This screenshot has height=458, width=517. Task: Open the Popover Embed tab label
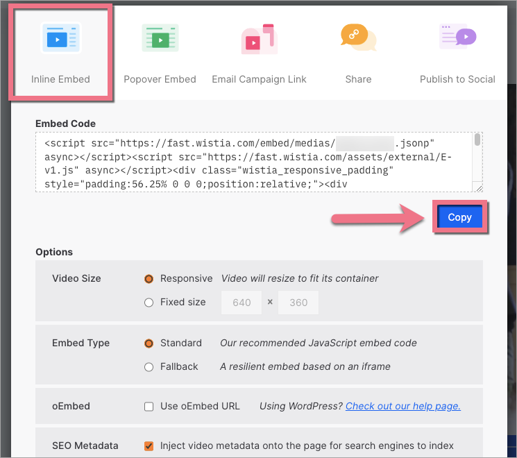pyautogui.click(x=160, y=79)
